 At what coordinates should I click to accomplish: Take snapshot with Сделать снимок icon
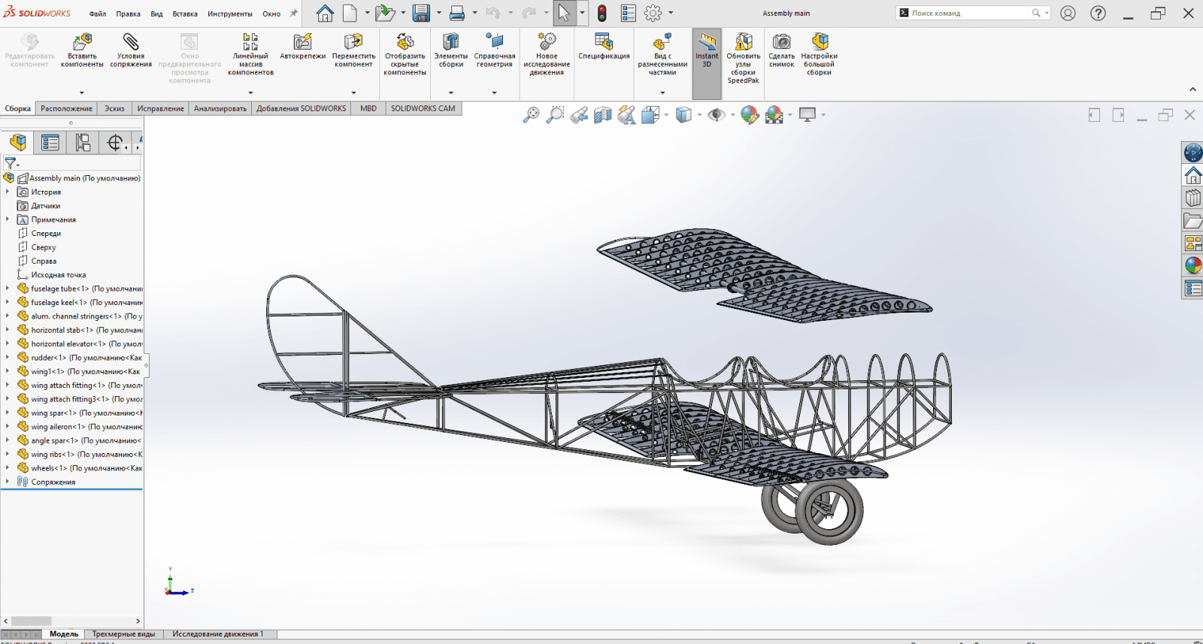click(781, 44)
